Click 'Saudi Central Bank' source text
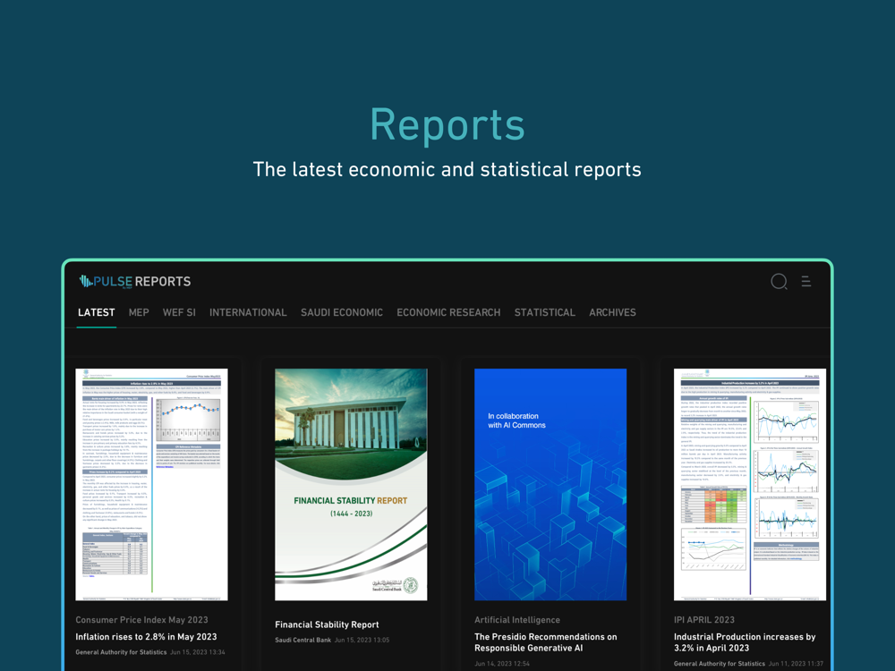The width and height of the screenshot is (895, 671). click(x=303, y=641)
